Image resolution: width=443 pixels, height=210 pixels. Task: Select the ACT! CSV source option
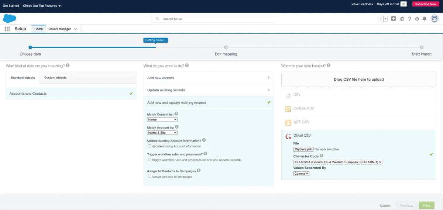(359, 122)
